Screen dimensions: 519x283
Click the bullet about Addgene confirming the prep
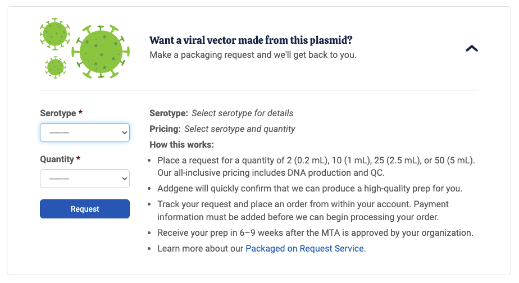coord(309,188)
